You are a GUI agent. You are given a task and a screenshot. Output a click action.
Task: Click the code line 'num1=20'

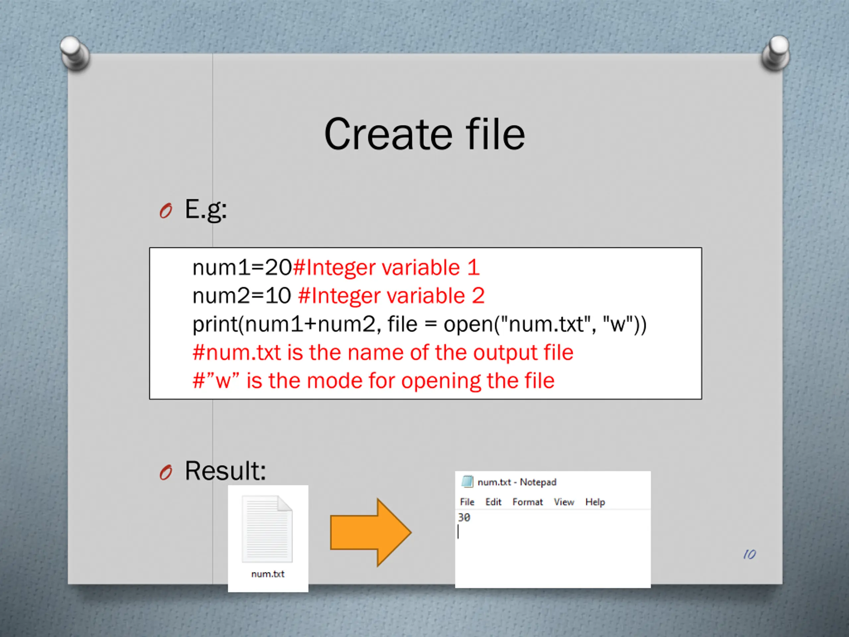[242, 267]
